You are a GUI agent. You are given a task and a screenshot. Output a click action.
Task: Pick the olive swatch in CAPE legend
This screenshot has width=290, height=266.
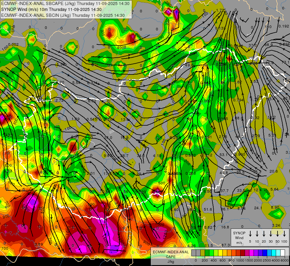click(203, 253)
